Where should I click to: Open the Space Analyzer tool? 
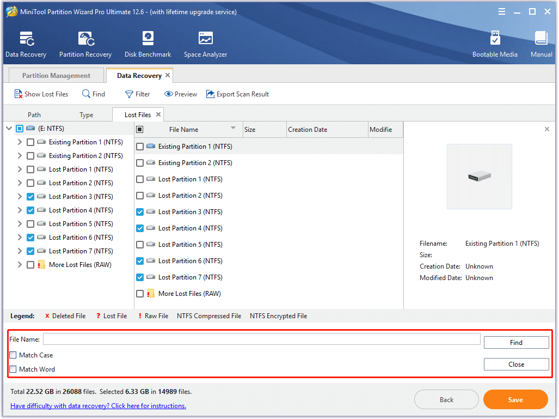(x=205, y=44)
